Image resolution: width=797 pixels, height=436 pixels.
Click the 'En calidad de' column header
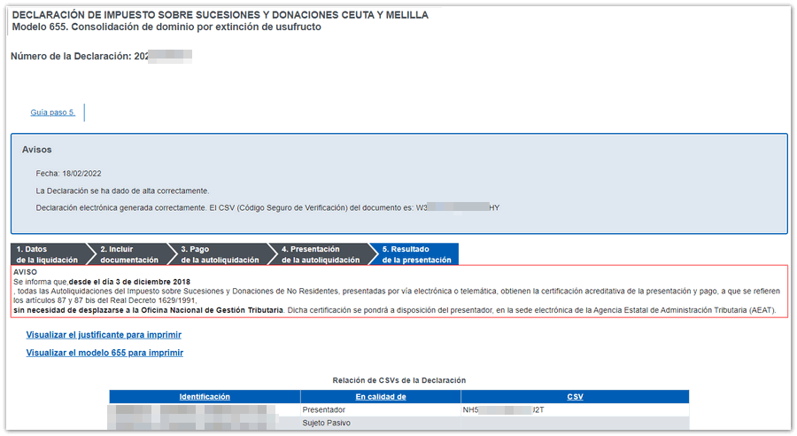coord(381,397)
